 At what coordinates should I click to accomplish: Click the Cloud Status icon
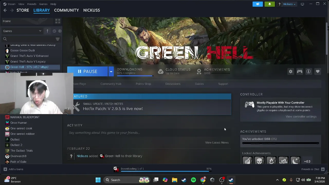160,71
